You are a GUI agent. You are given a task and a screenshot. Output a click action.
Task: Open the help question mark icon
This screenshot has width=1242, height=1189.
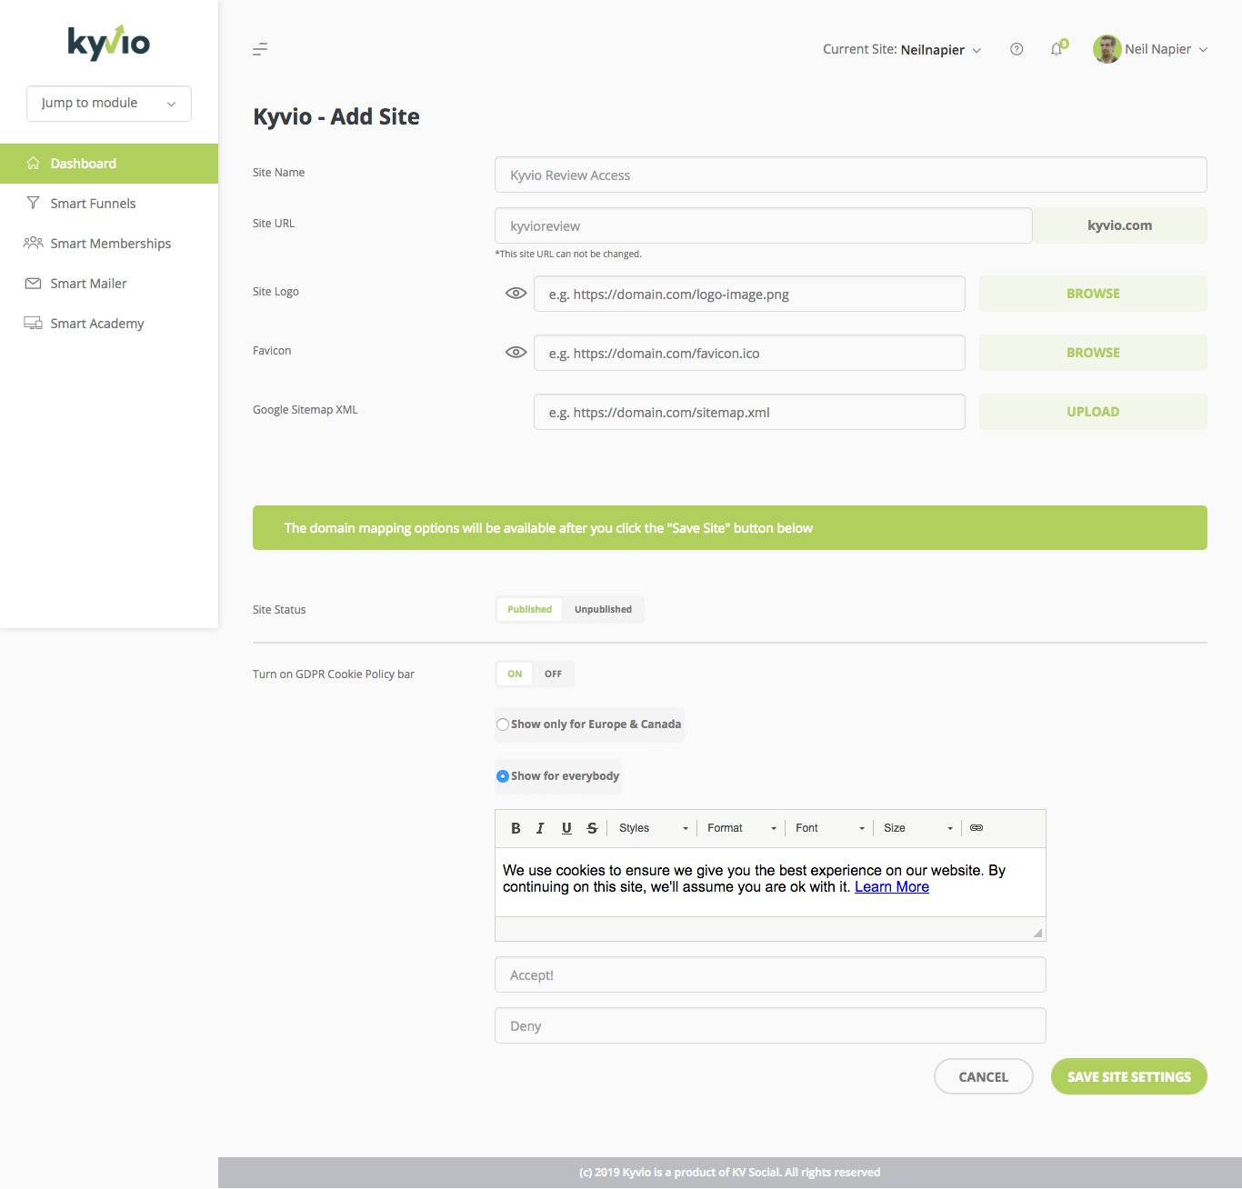(x=1017, y=49)
